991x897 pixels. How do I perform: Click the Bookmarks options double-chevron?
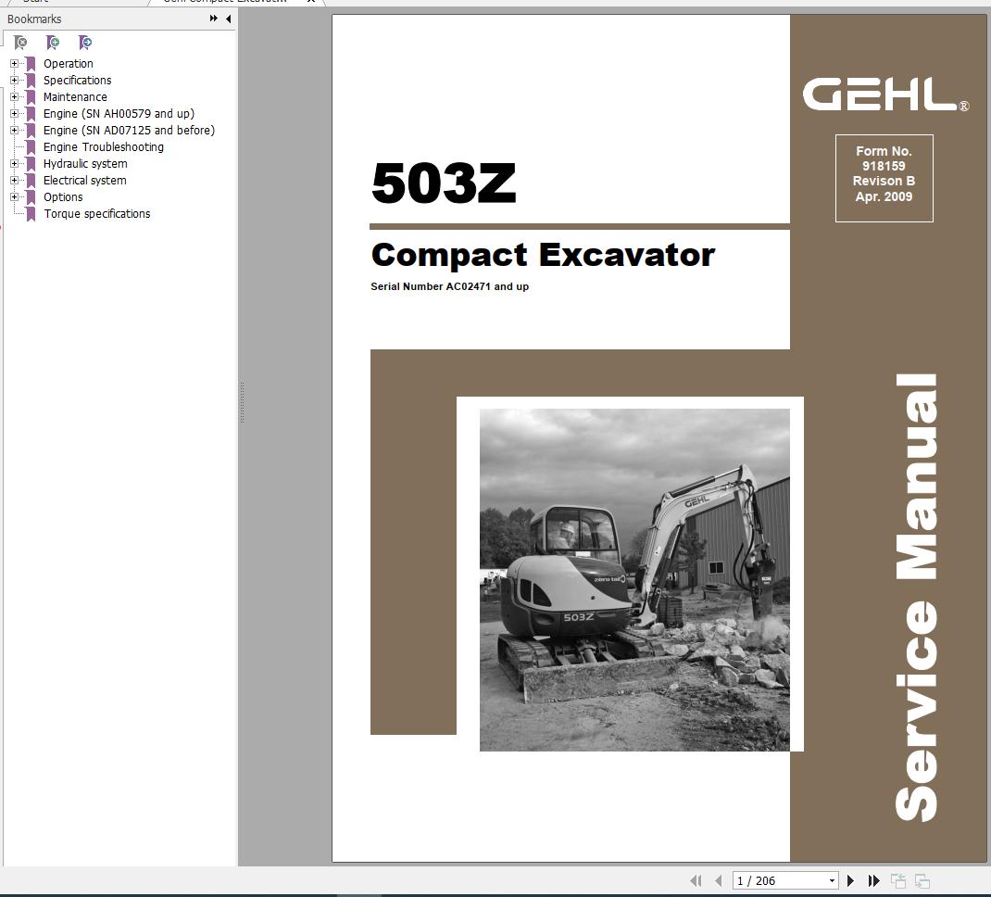tap(214, 19)
